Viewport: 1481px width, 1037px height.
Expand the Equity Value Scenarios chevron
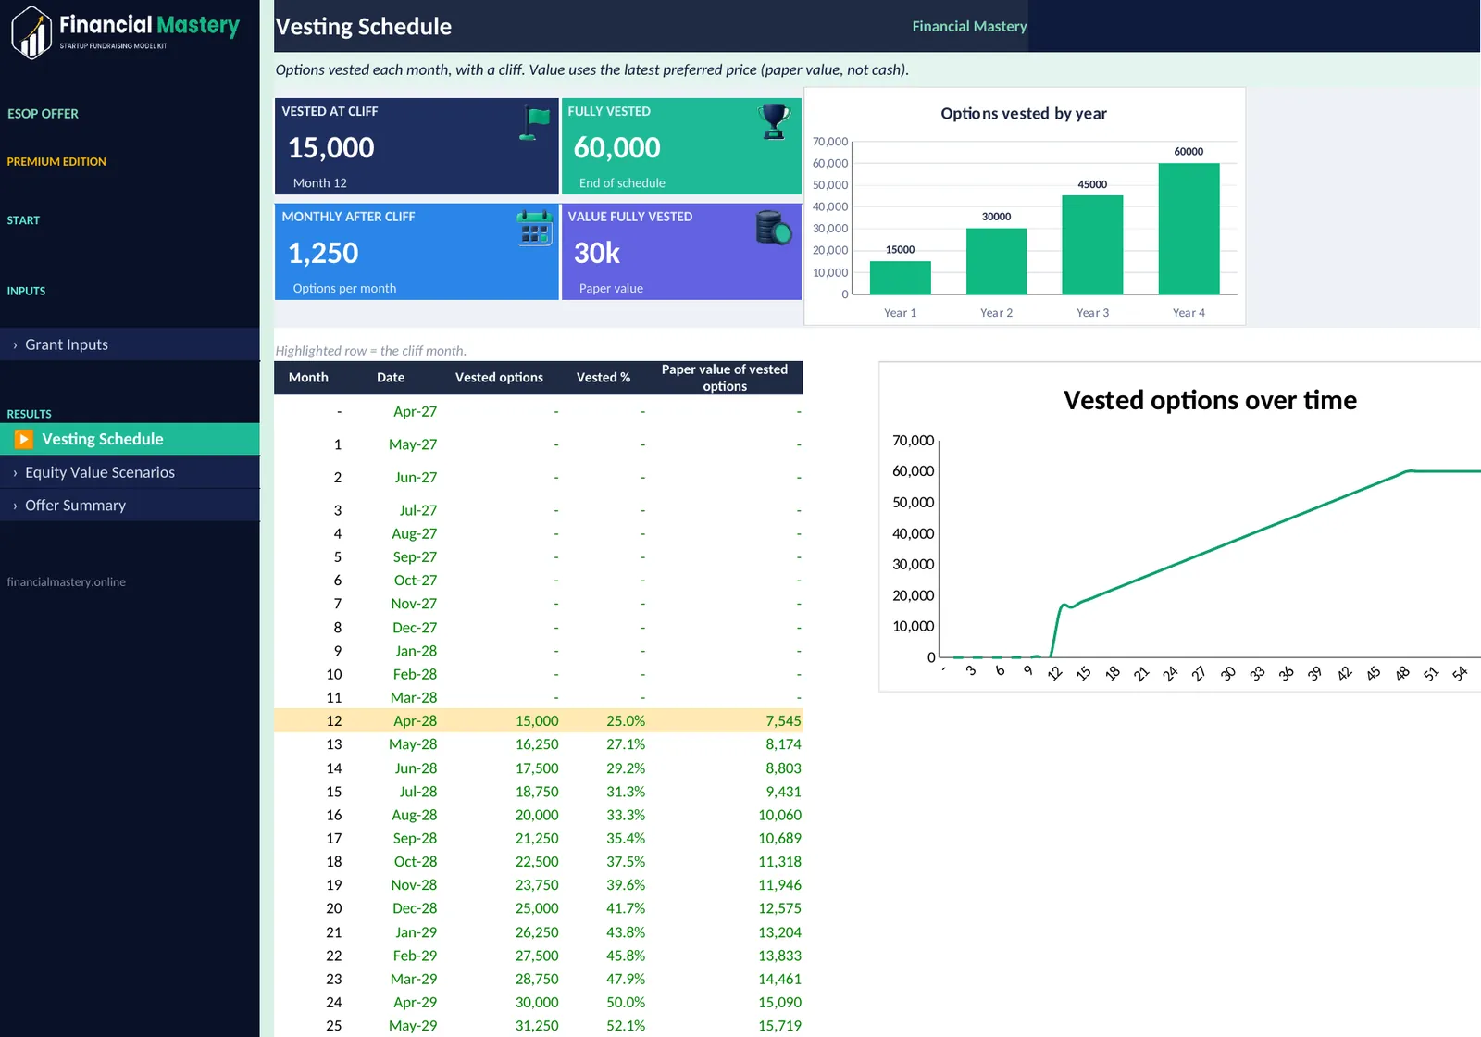tap(15, 473)
